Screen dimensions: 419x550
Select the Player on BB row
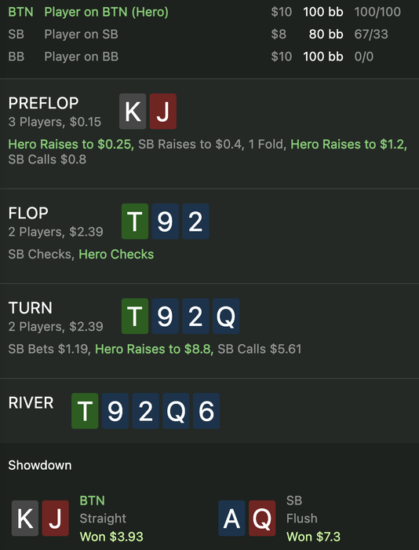[209, 57]
